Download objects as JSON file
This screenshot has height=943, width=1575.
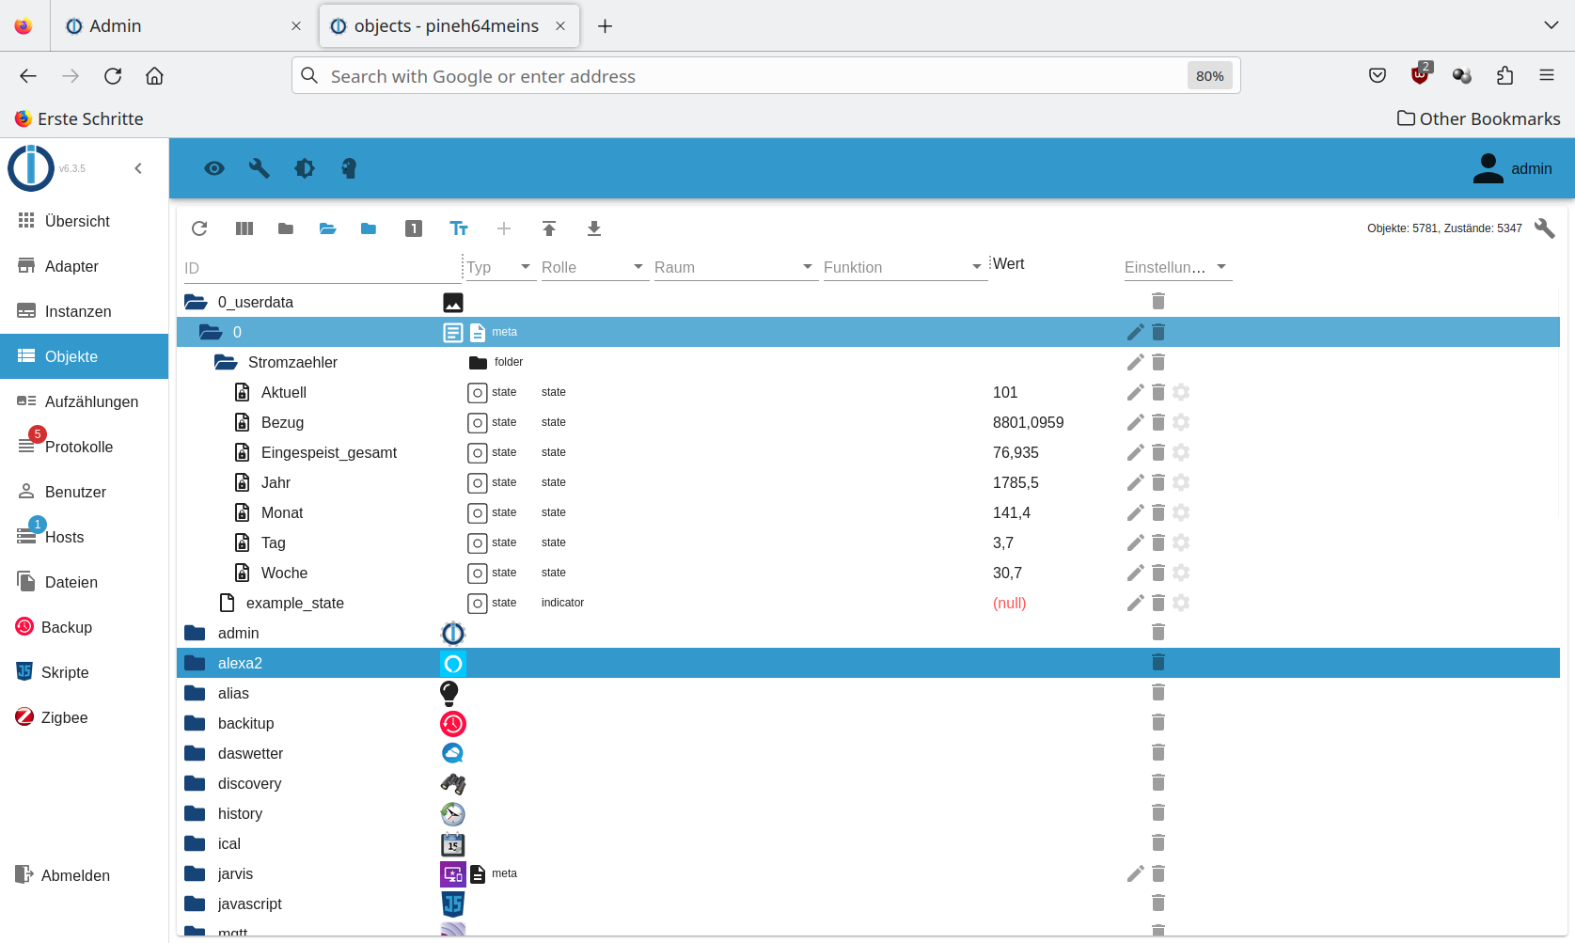[x=594, y=228]
